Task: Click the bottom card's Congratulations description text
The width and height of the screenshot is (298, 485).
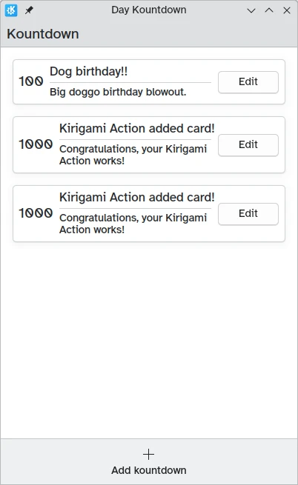Action: [133, 224]
